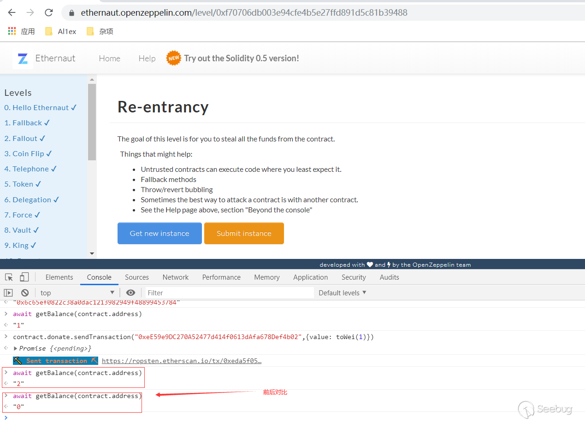Open the Help navigation link
This screenshot has height=422, width=585.
(x=147, y=59)
